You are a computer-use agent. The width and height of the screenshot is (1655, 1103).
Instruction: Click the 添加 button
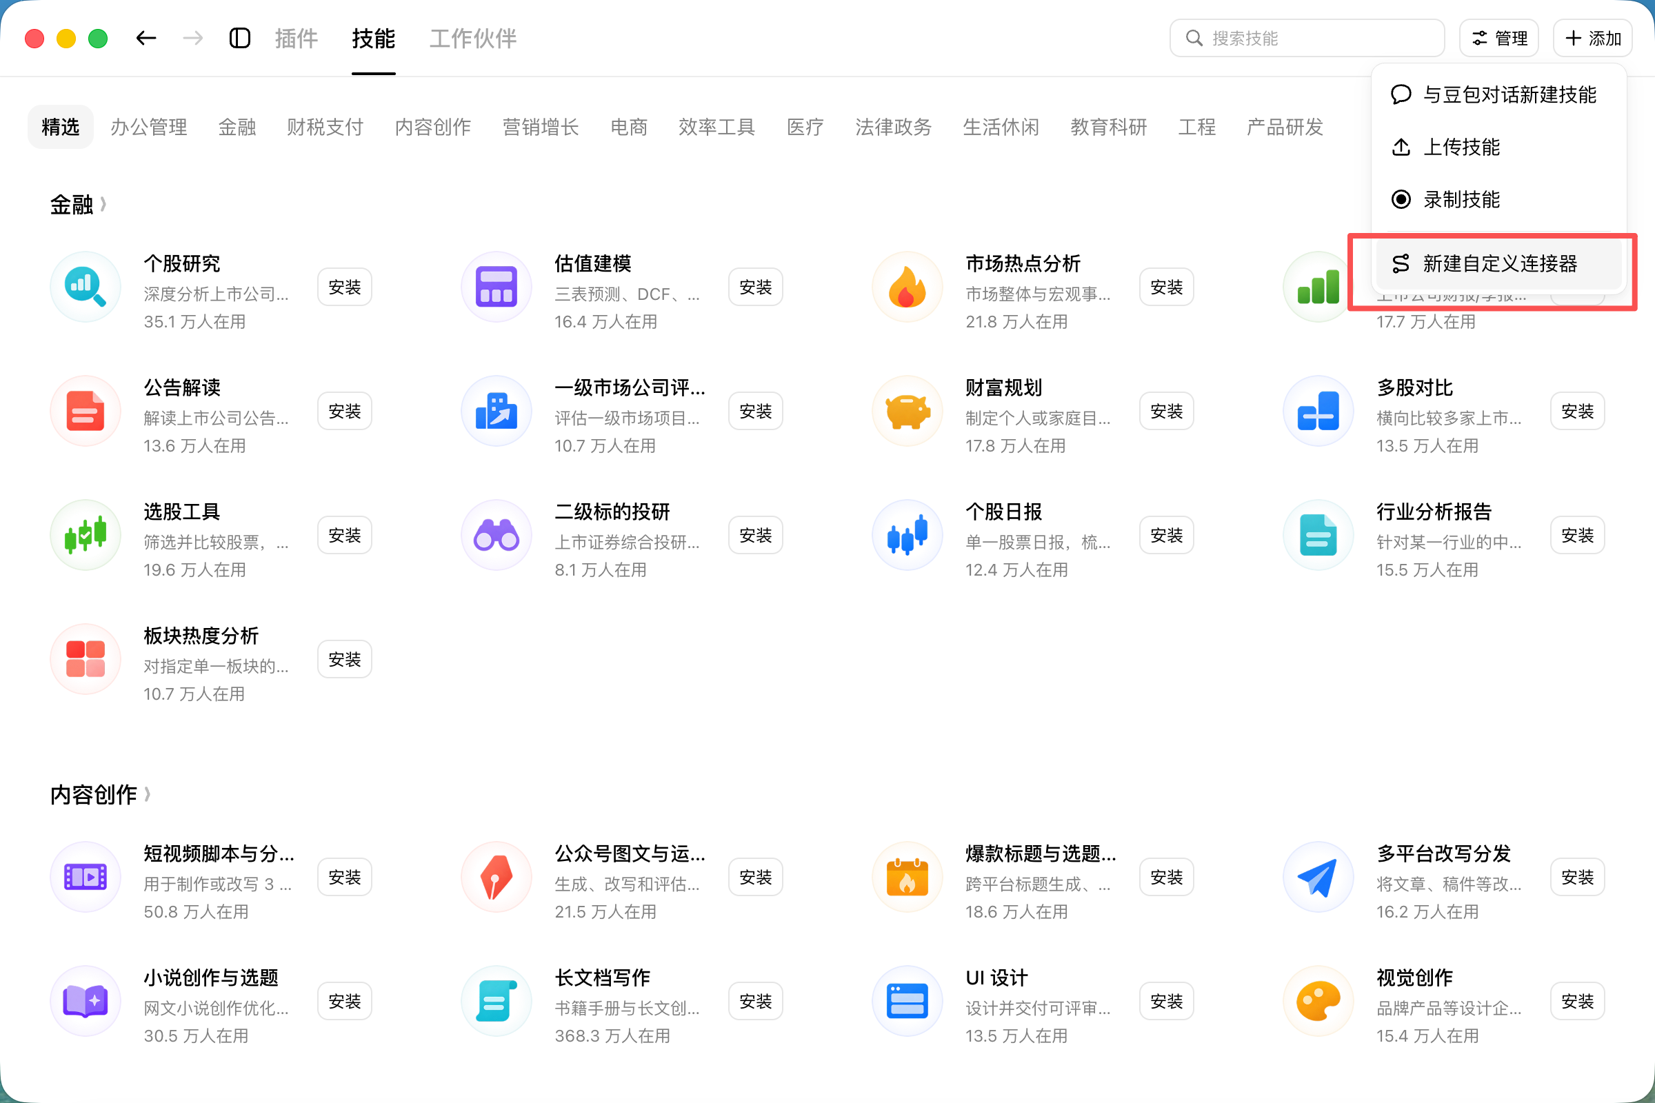point(1593,38)
